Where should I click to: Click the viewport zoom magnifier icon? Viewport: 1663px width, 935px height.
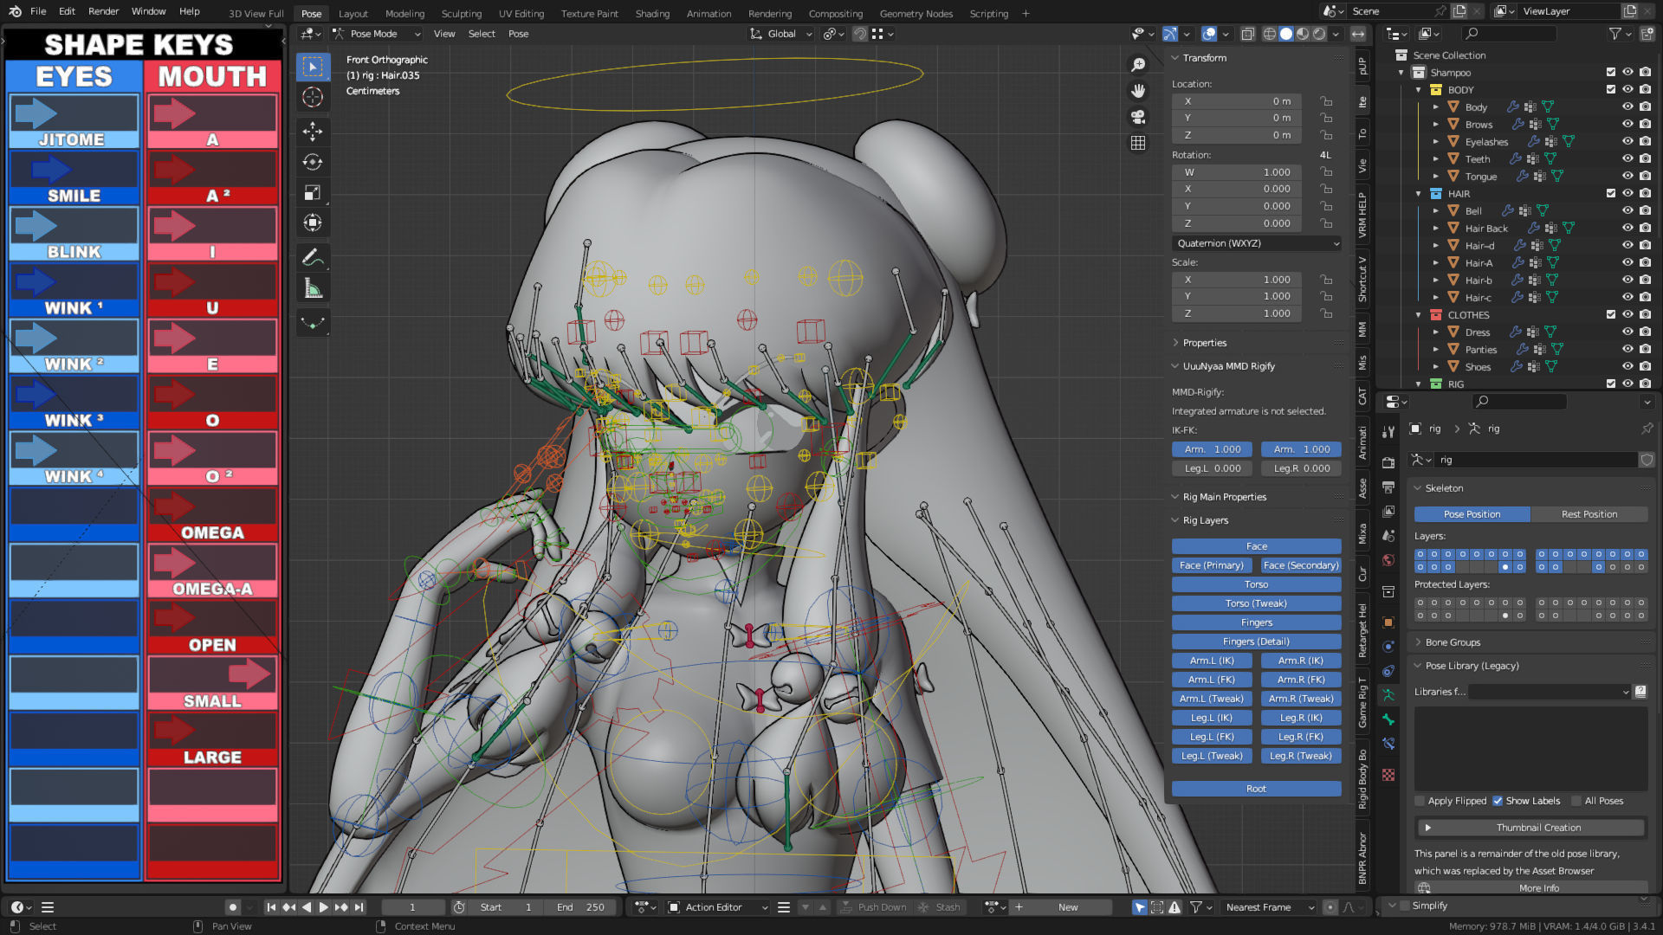pos(1138,65)
